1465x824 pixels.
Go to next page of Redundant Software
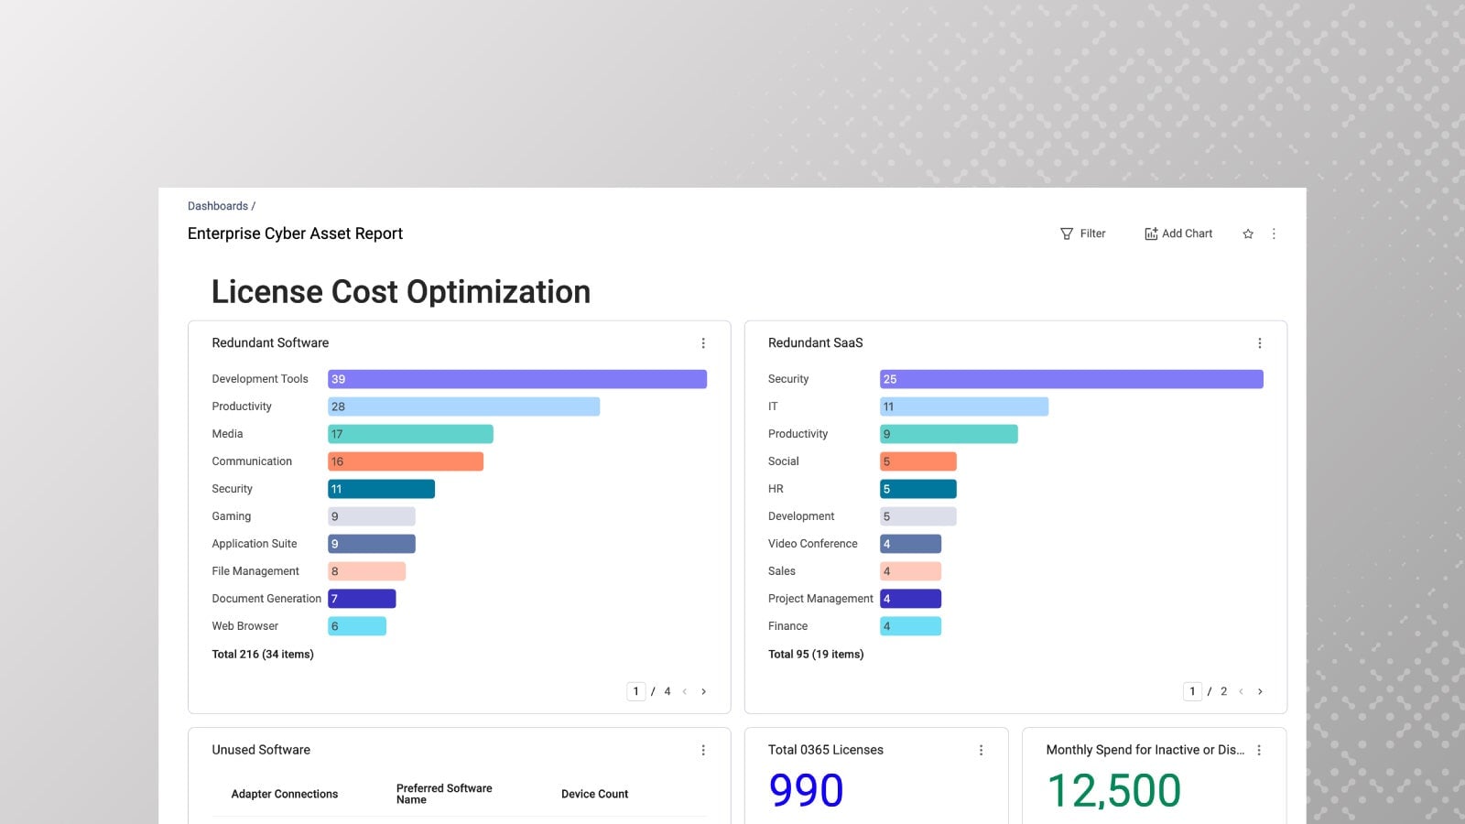pyautogui.click(x=703, y=691)
